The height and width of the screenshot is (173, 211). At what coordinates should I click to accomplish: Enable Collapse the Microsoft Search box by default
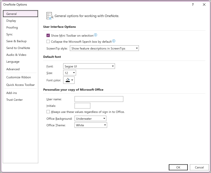[x=48, y=41]
